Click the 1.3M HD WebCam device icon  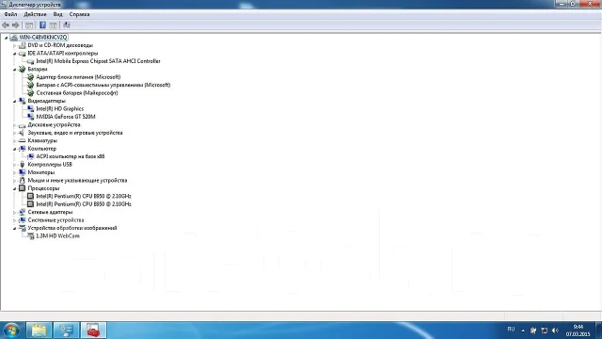point(31,236)
